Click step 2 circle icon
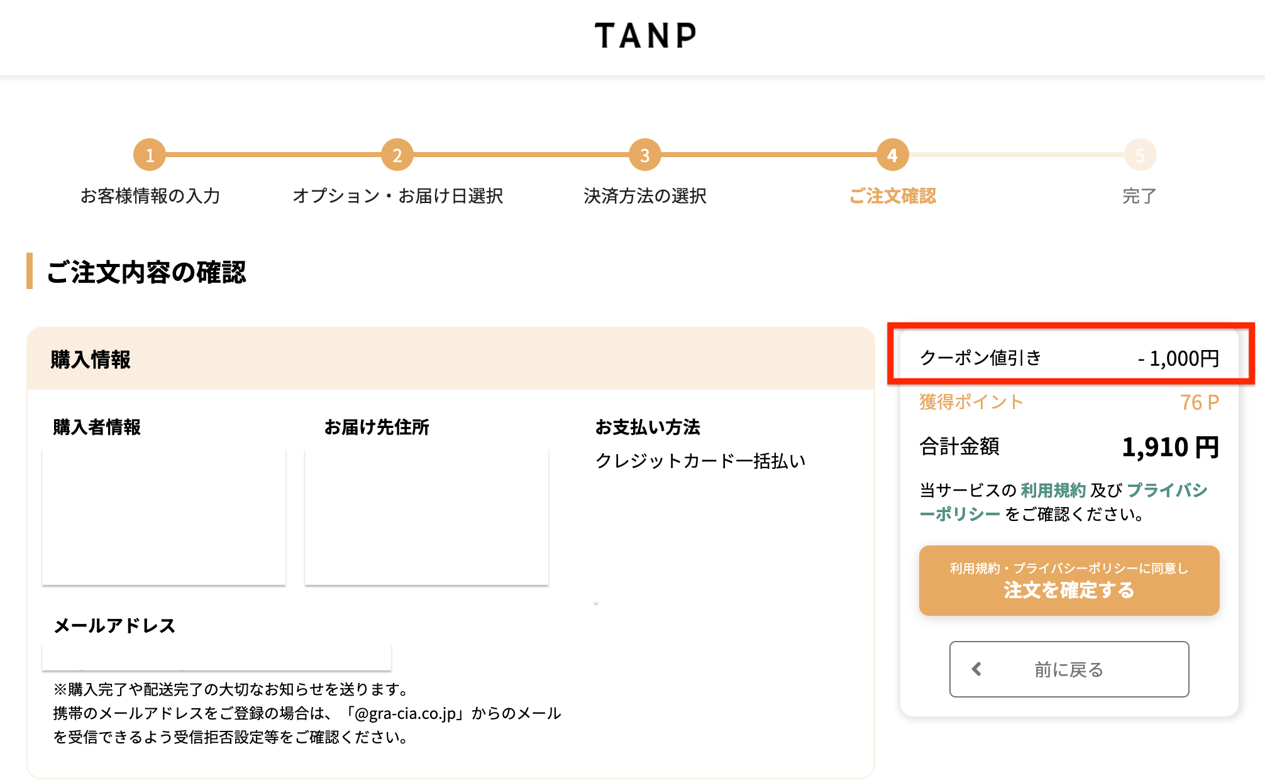 pyautogui.click(x=397, y=155)
